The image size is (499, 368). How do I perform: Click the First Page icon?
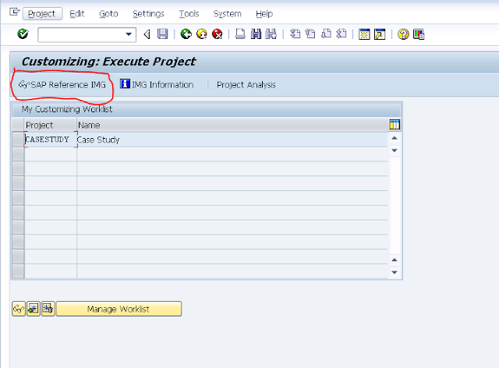point(295,34)
